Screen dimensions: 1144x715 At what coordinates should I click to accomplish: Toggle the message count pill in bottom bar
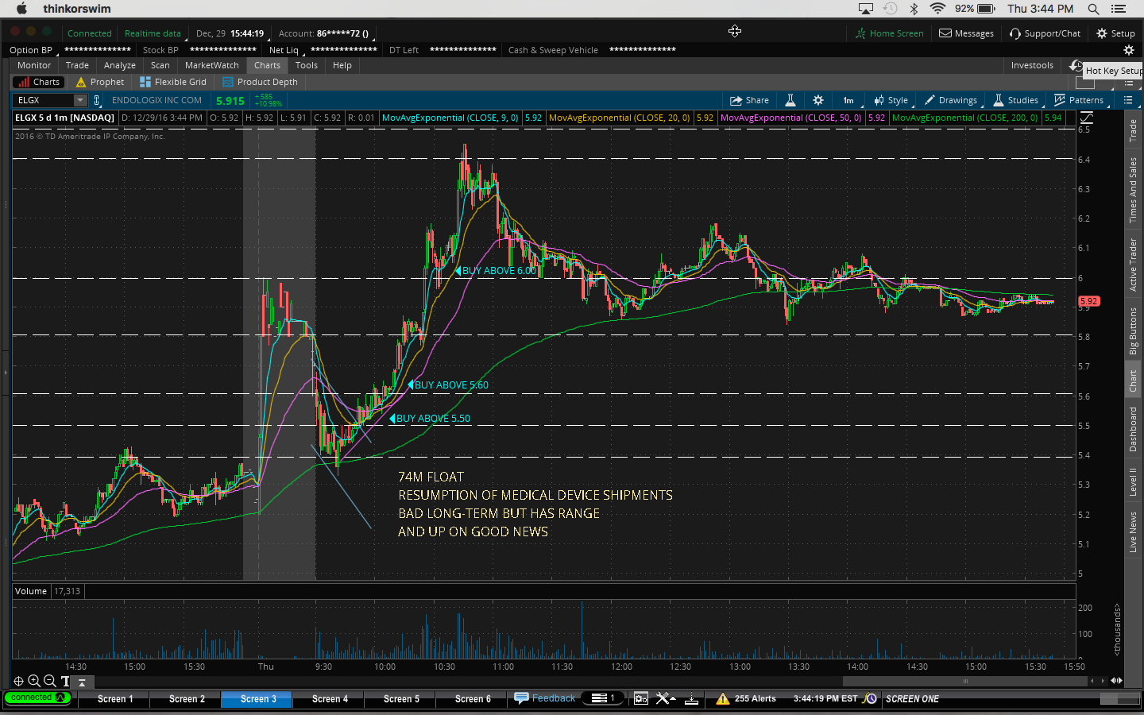pos(604,698)
